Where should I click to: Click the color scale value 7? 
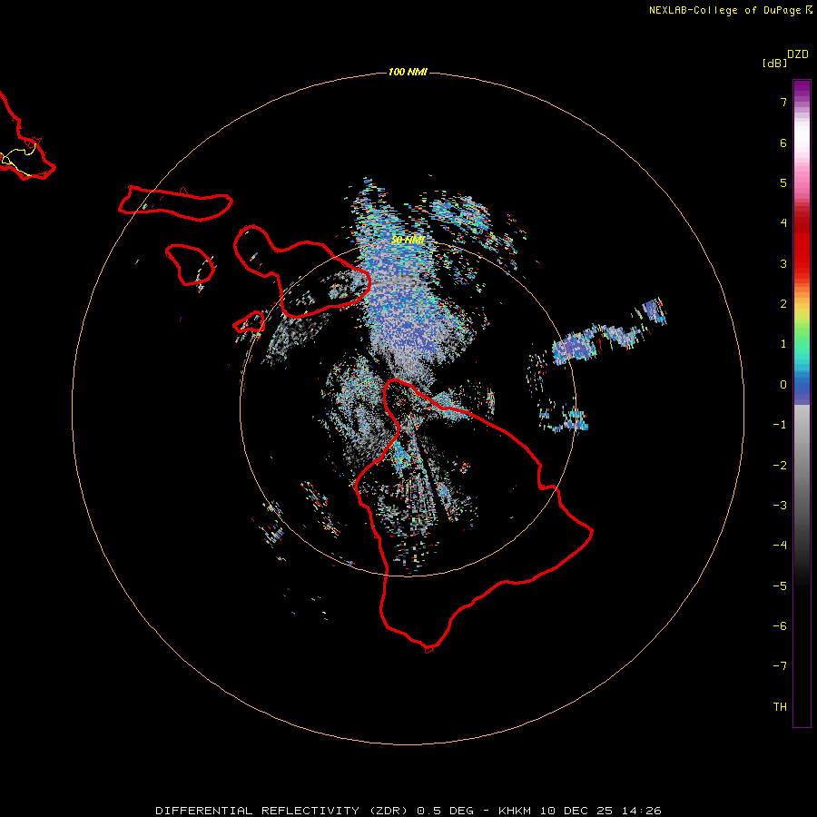[x=783, y=102]
